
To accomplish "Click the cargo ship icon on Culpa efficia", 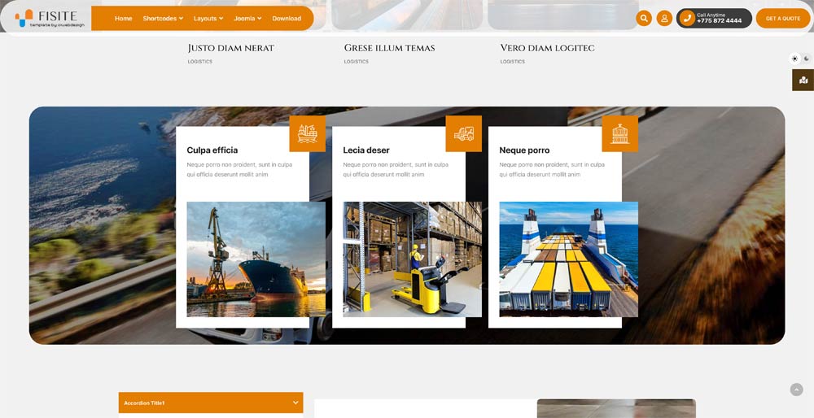I will 307,133.
